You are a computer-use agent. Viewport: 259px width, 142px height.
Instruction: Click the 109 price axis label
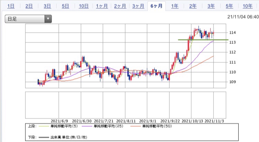tap(232, 82)
